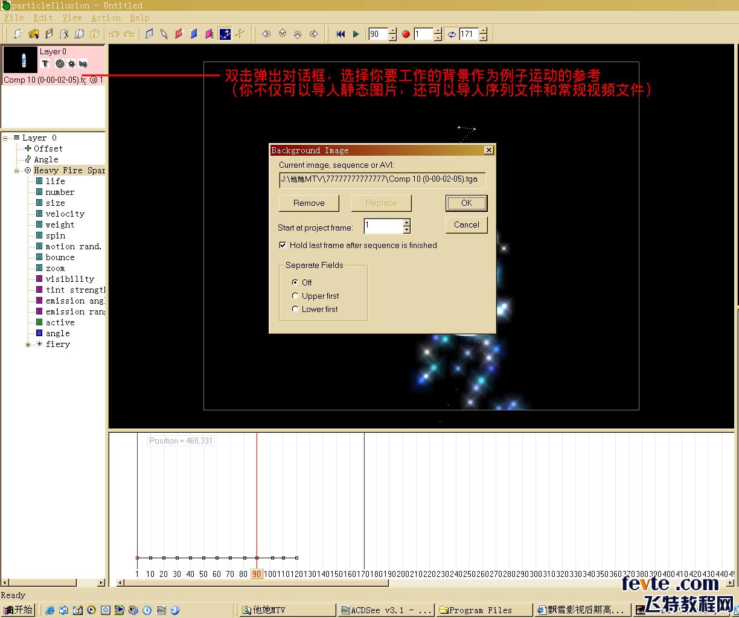This screenshot has width=739, height=618.
Task: Close the Background Image dialog
Action: [489, 150]
